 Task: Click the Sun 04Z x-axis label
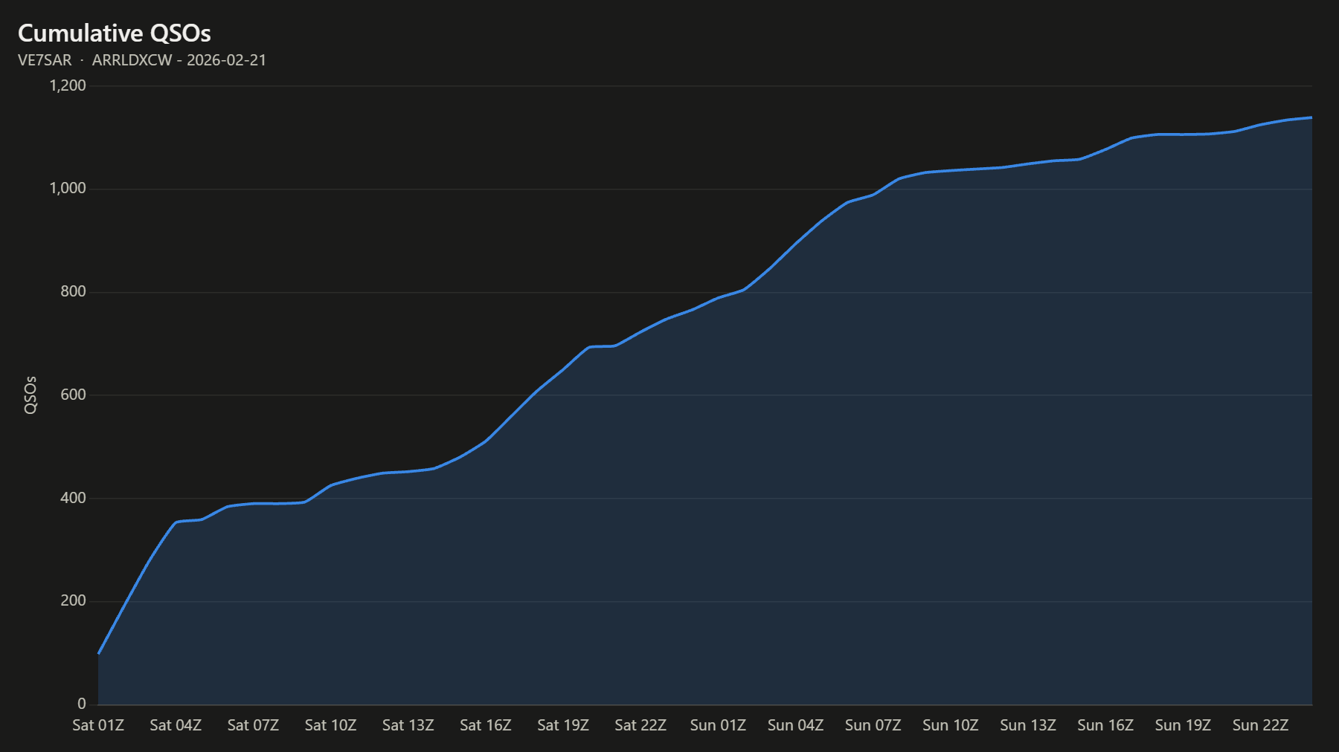795,725
